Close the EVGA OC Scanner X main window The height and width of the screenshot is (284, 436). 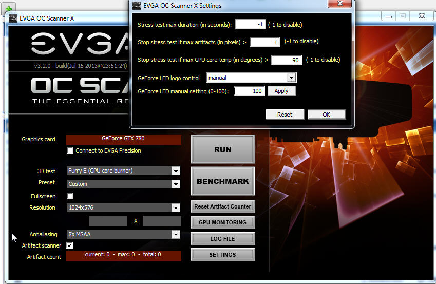422,16
